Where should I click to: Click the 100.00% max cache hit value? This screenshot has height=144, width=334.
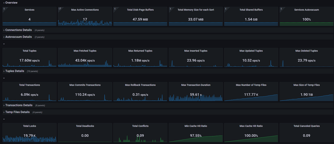pyautogui.click(x=251, y=136)
